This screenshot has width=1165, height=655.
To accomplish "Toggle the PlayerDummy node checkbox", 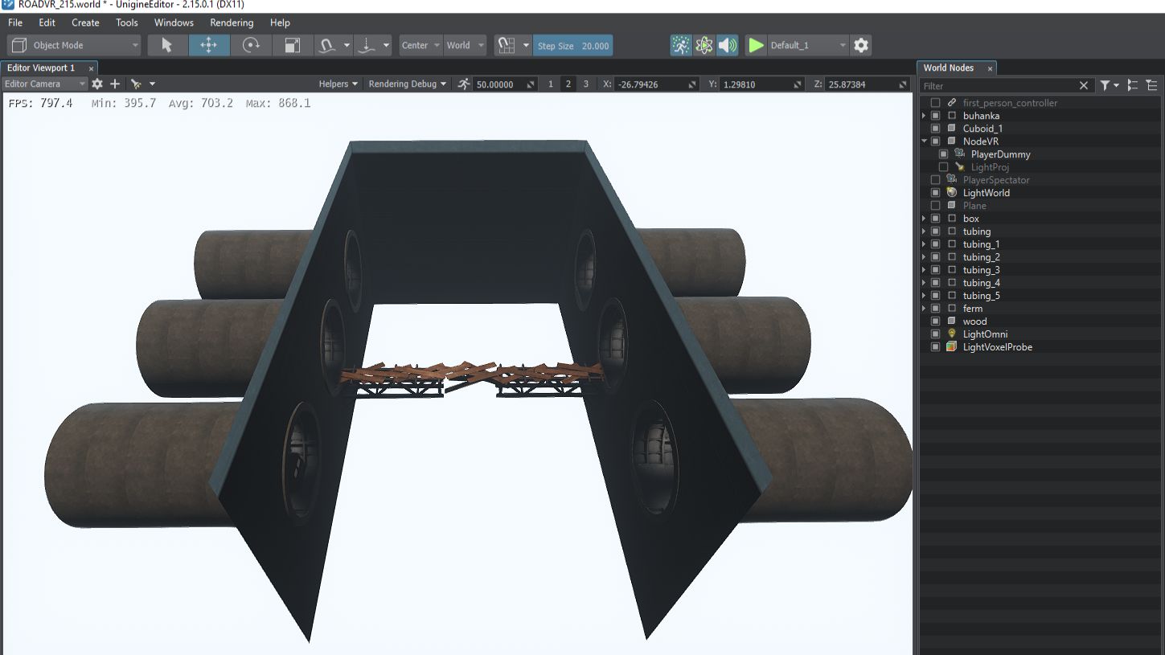I will tap(944, 154).
